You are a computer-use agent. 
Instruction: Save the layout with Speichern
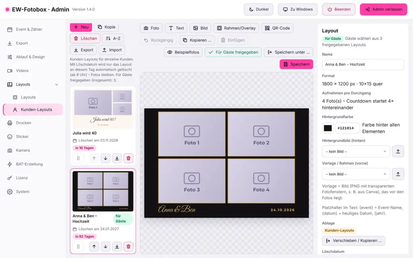click(x=296, y=64)
